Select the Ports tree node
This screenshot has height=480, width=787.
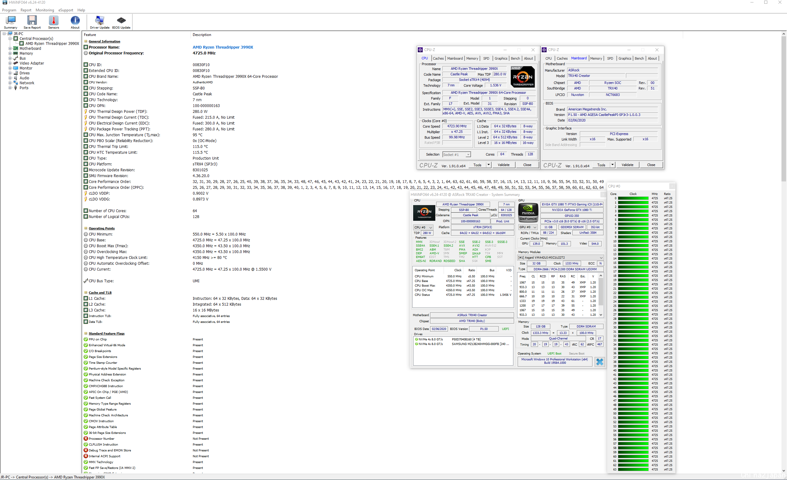click(x=24, y=88)
